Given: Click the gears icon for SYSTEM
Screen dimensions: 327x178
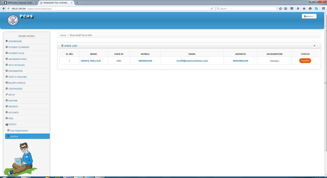Looking at the screenshot, I should (x=7, y=125).
